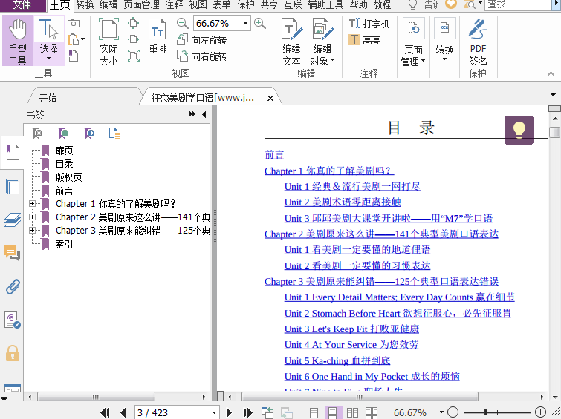Open the Comments side panel

[13, 253]
